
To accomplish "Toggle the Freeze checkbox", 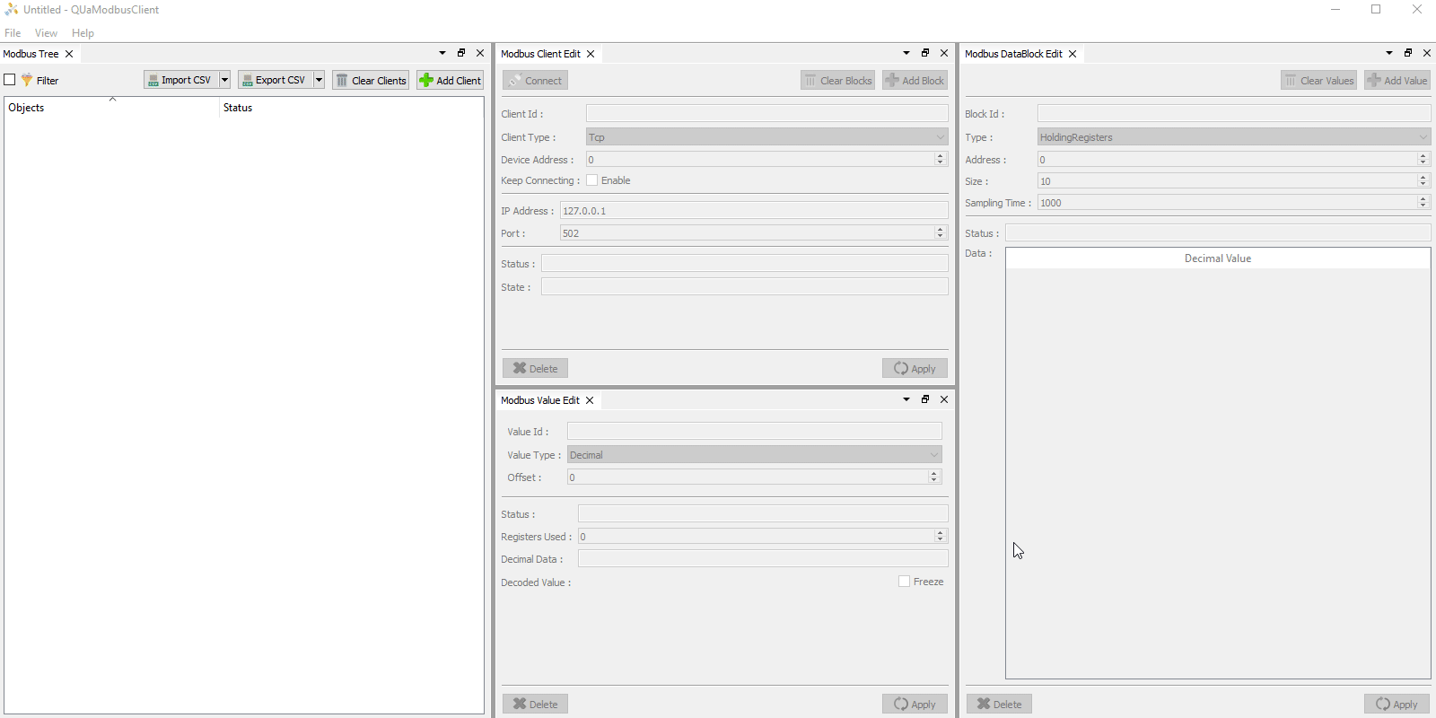I will coord(905,582).
